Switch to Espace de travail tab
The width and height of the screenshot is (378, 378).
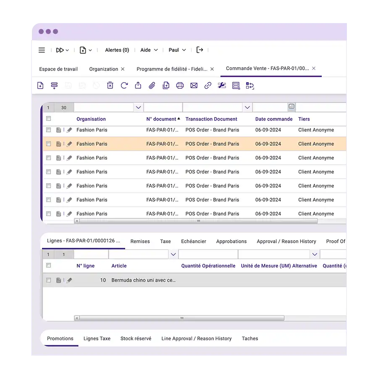pos(58,69)
